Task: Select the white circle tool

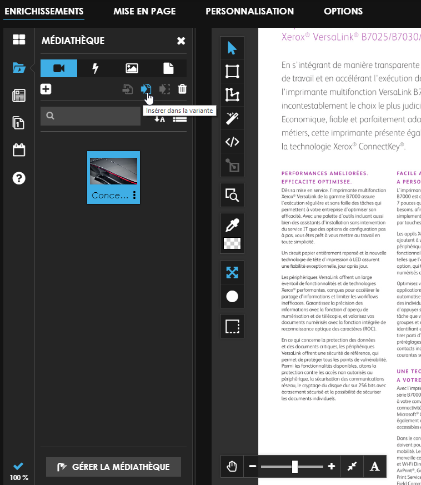Action: click(x=232, y=296)
